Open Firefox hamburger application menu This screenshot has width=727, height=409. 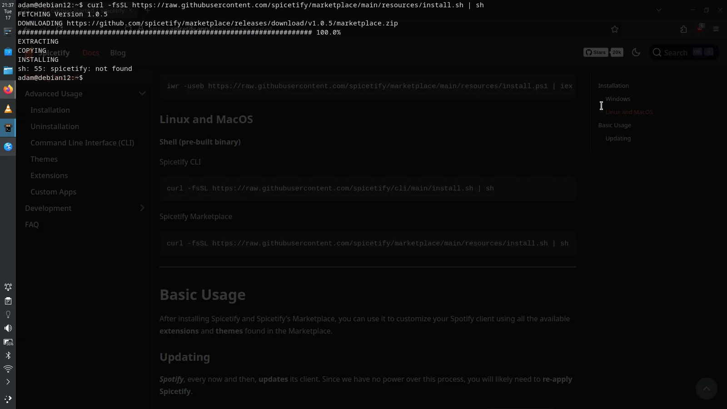(716, 29)
